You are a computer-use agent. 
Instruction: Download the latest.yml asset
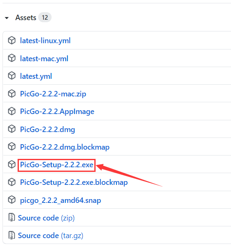coord(36,76)
